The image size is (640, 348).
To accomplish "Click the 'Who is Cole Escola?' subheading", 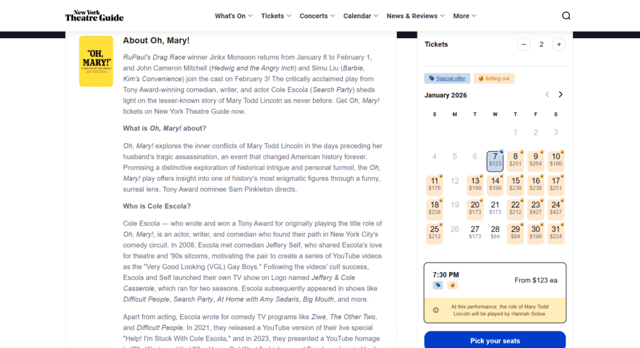I will pos(157,206).
